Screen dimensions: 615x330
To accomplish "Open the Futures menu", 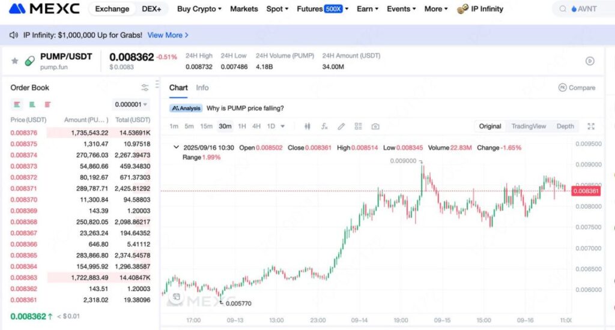I will pyautogui.click(x=323, y=9).
